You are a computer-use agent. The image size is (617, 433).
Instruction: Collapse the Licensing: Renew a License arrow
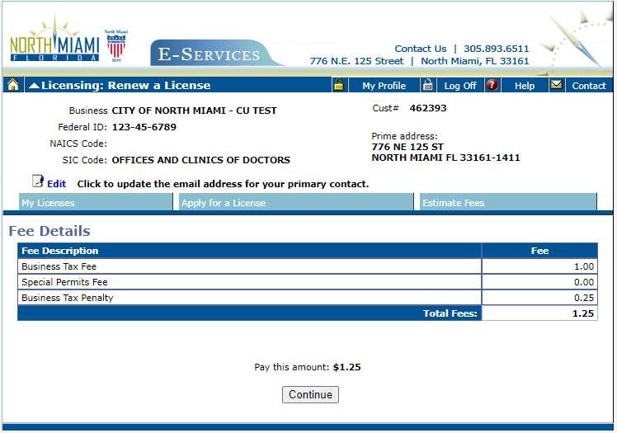33,85
